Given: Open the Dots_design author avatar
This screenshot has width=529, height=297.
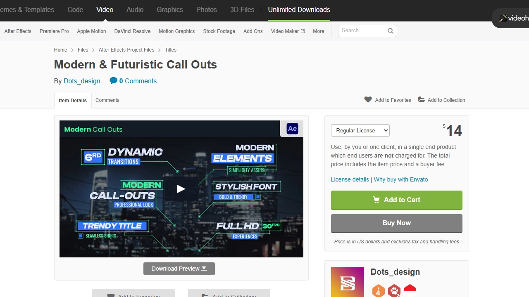Looking at the screenshot, I should pos(347,282).
